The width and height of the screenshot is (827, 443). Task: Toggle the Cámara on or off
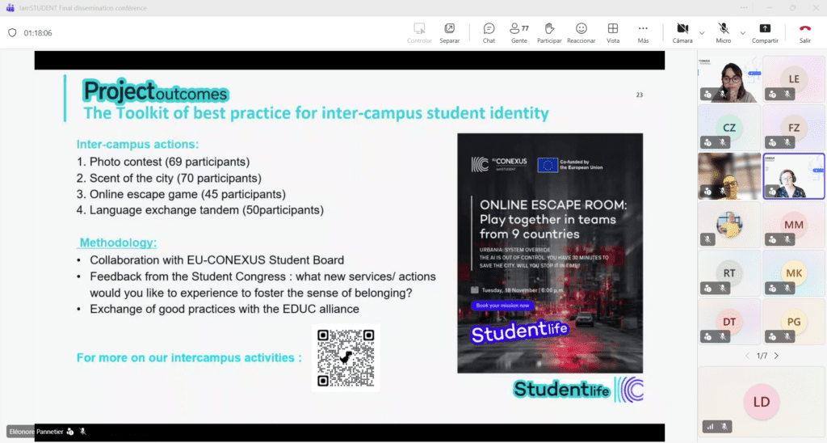[x=682, y=32]
